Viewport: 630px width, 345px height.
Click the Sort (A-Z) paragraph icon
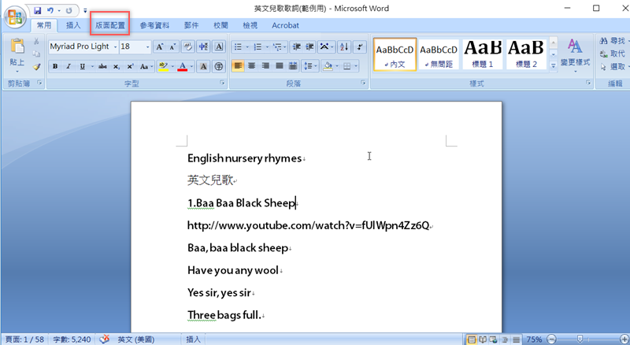[344, 47]
